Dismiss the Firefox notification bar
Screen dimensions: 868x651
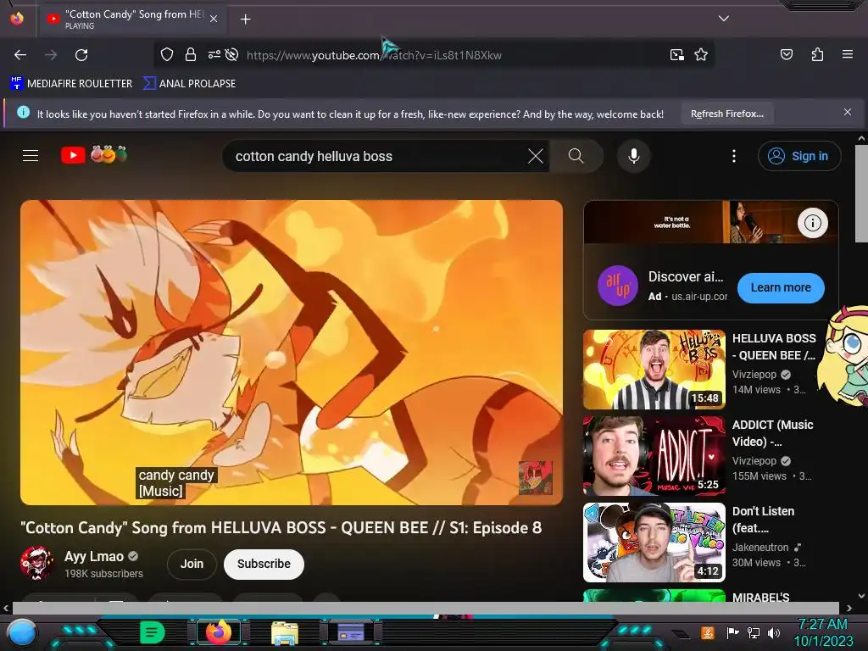[x=847, y=113]
